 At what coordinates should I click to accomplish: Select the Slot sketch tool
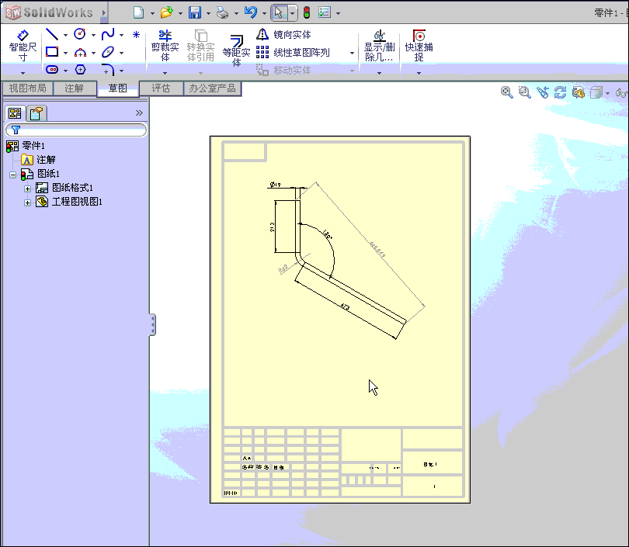[x=52, y=70]
